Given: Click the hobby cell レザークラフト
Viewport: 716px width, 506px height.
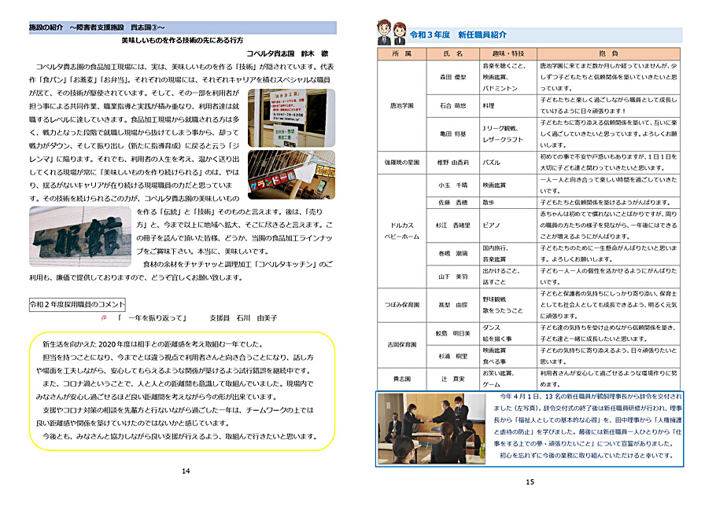Looking at the screenshot, I should [x=503, y=140].
